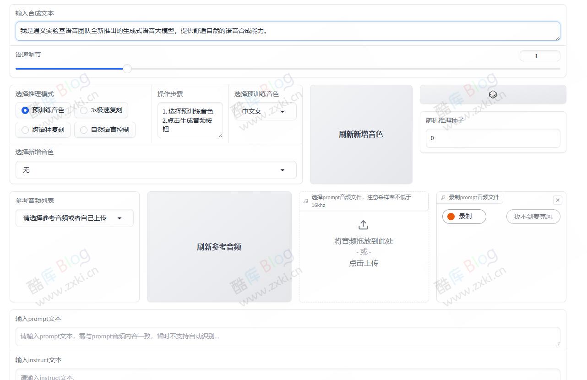Close the 录制prompt音频文件 panel

558,200
